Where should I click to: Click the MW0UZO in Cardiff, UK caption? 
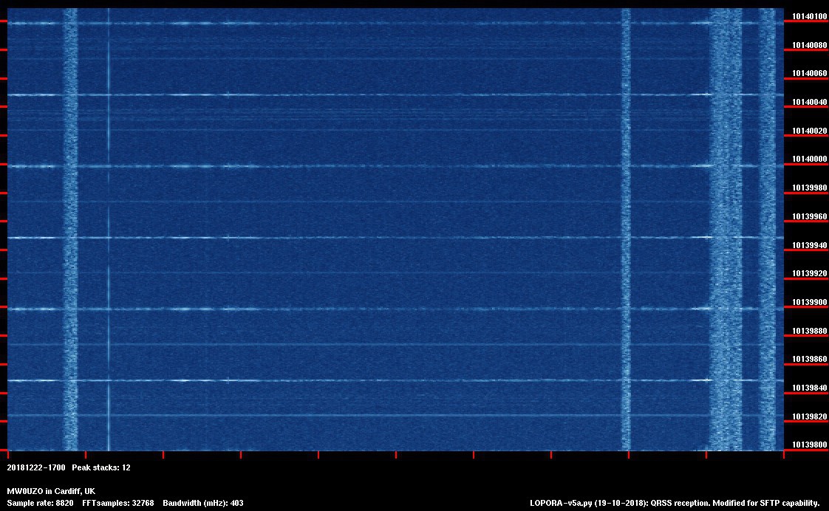pyautogui.click(x=51, y=491)
